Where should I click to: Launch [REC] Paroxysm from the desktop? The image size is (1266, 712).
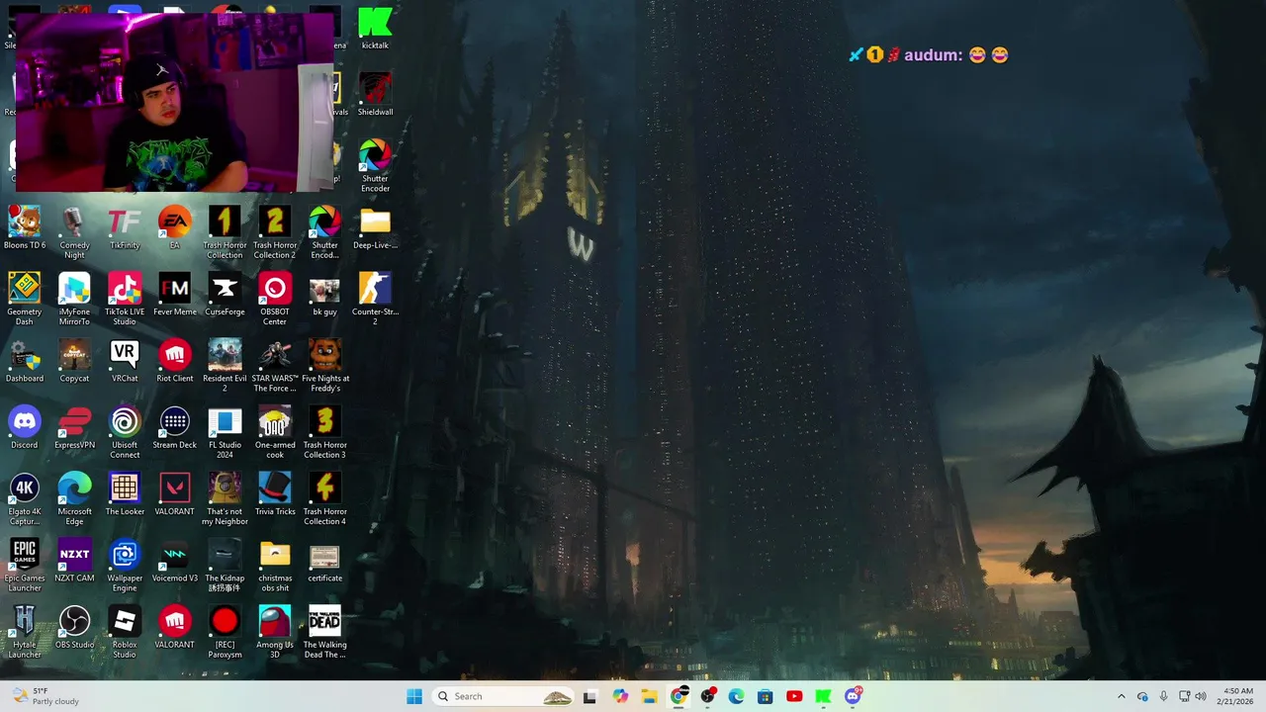pyautogui.click(x=225, y=632)
